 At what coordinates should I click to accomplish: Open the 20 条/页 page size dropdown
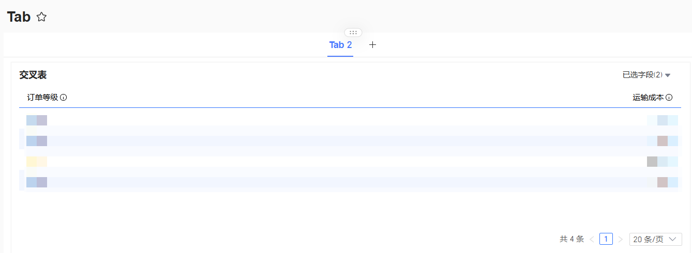pos(655,239)
